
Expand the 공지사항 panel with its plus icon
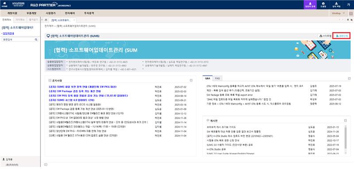pos(191,81)
